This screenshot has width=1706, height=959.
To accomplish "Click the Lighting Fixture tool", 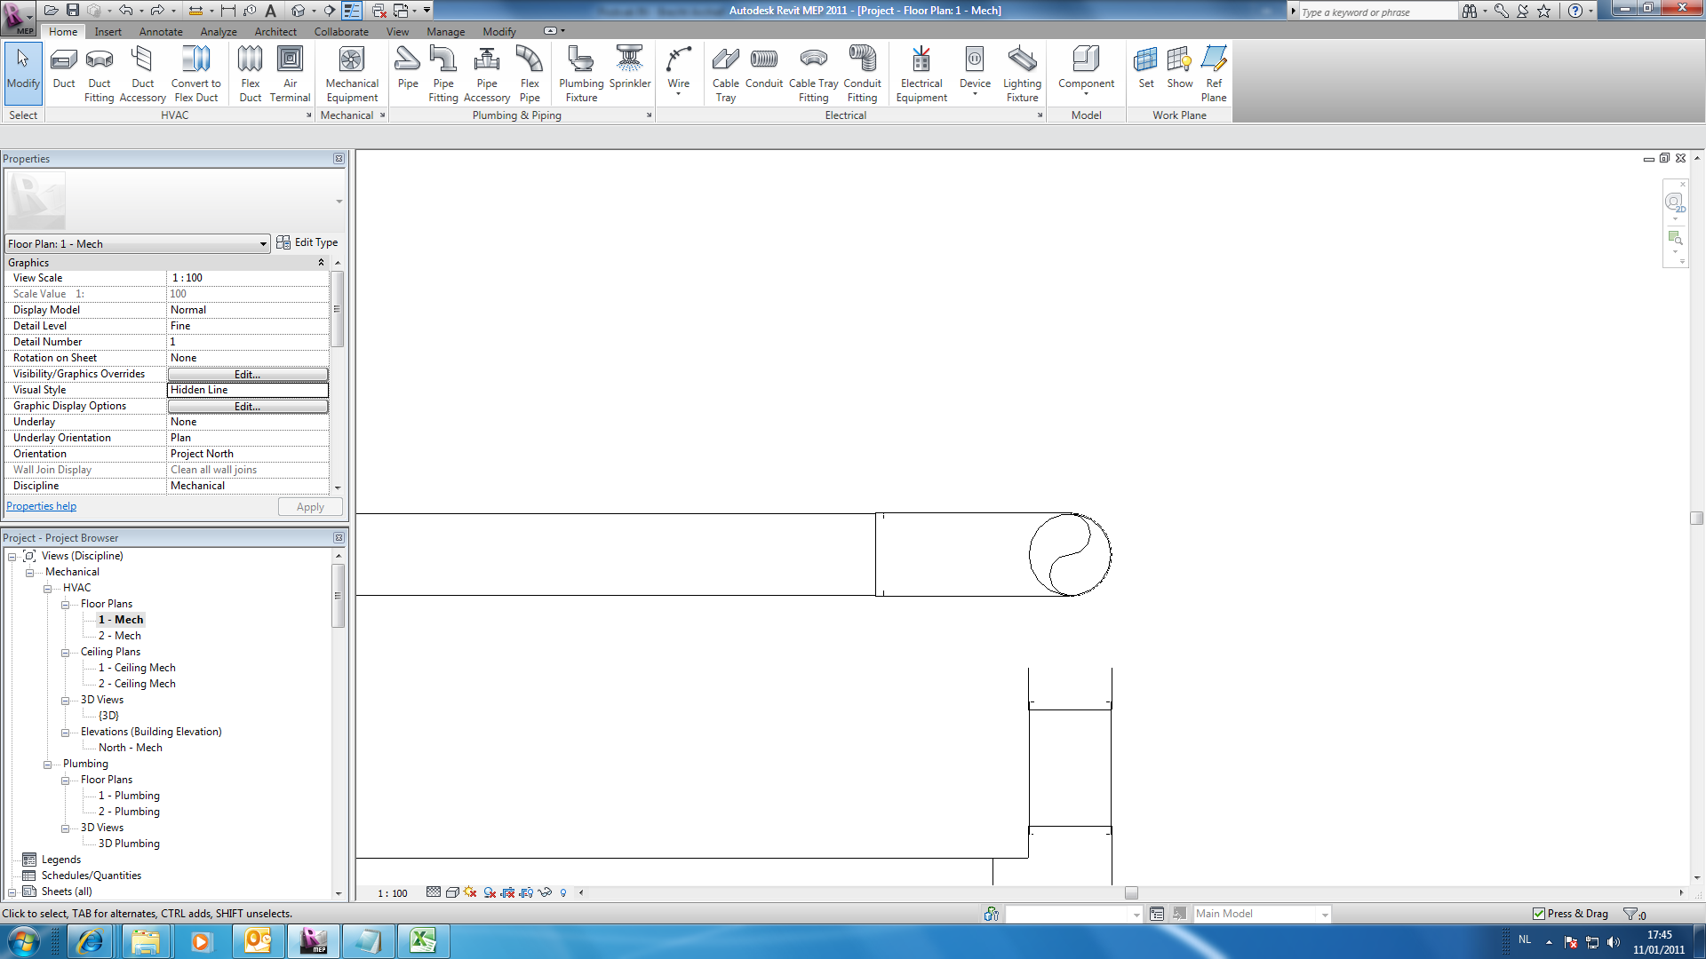I will point(1022,73).
